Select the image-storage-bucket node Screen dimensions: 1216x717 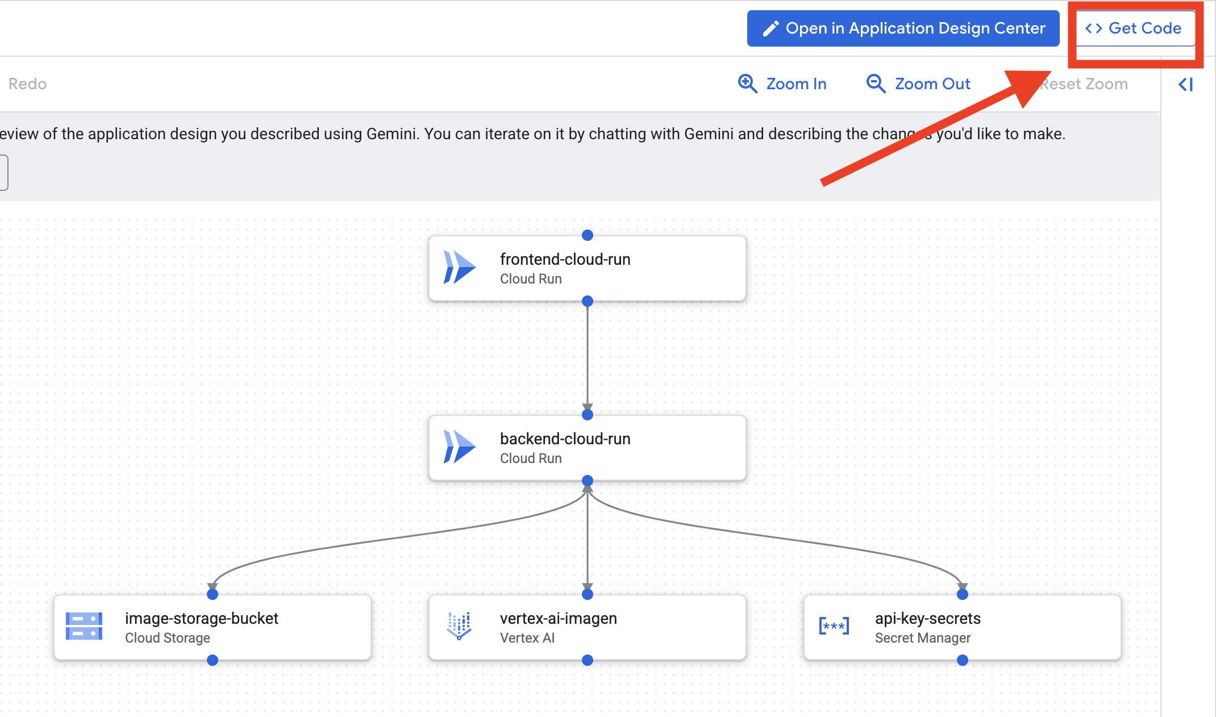pos(213,627)
